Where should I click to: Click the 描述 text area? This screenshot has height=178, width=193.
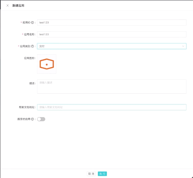[112, 87]
